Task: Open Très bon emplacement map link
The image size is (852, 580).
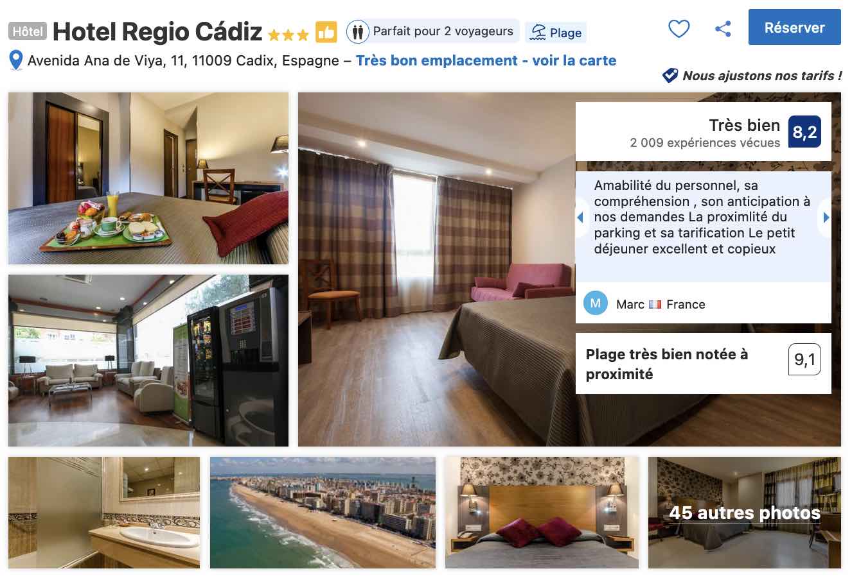Action: (486, 61)
